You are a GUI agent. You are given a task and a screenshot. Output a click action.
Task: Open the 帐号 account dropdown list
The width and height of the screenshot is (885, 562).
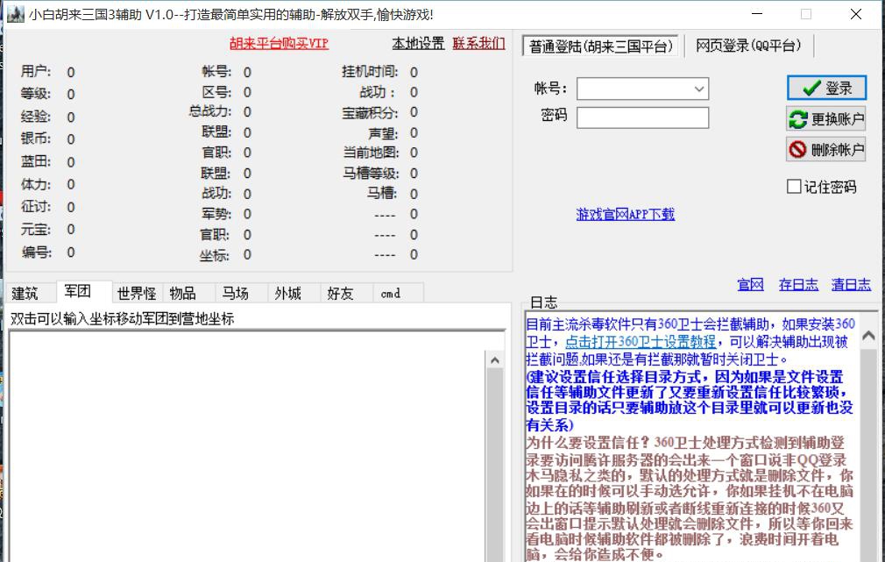[699, 88]
